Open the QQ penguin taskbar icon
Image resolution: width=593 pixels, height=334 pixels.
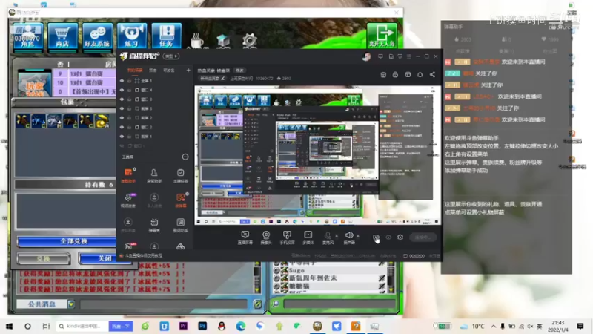[222, 326]
